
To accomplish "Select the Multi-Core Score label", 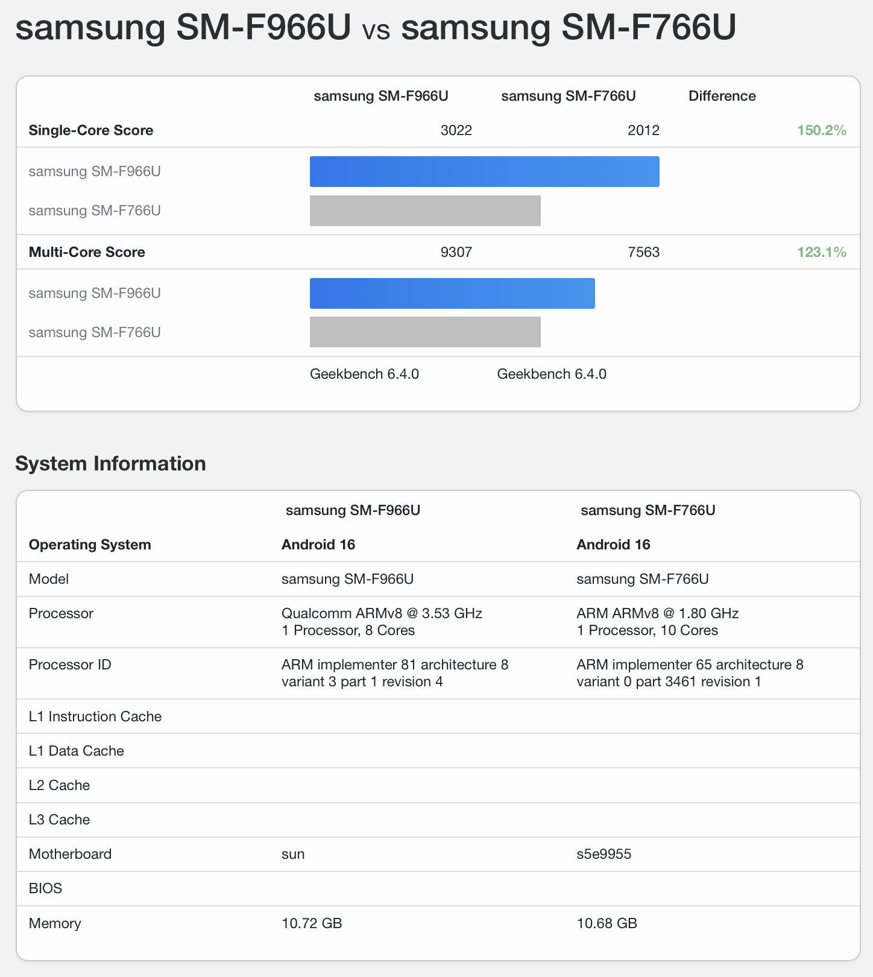I will (x=87, y=252).
